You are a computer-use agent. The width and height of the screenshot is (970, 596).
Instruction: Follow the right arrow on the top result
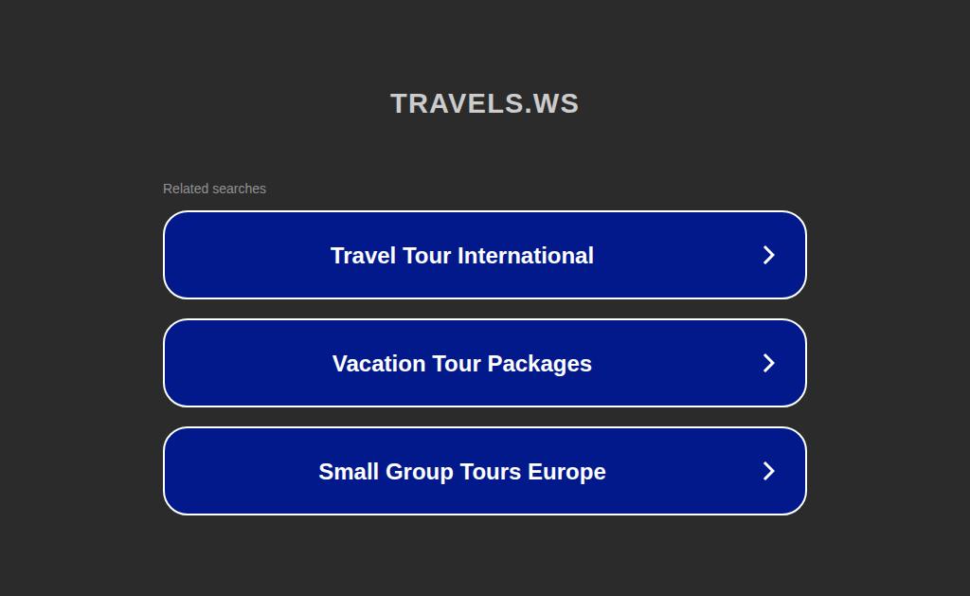click(x=768, y=255)
